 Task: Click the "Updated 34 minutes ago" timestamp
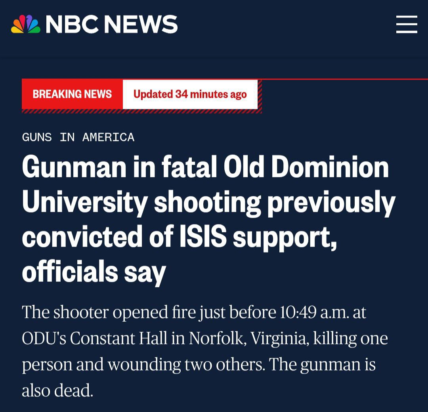(x=190, y=94)
